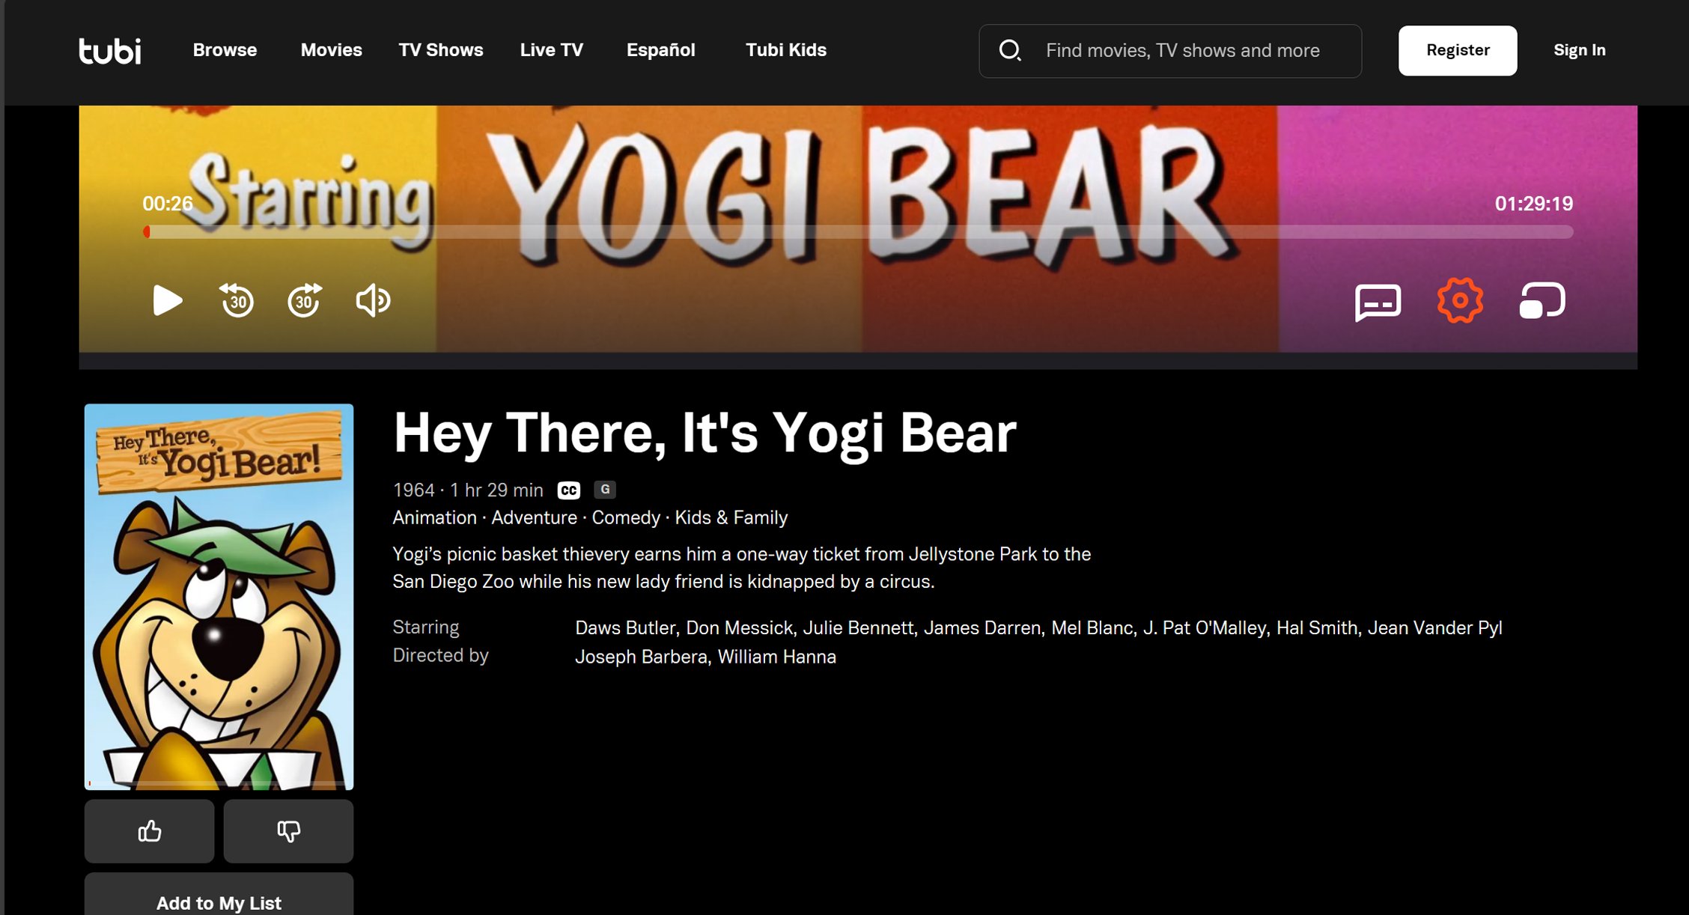
Task: Open Kids & Family genre link
Action: click(x=731, y=517)
